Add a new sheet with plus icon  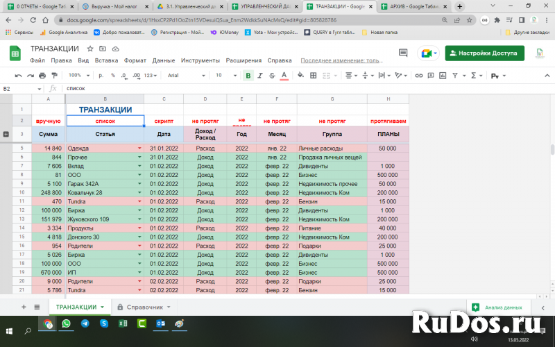[x=24, y=307]
